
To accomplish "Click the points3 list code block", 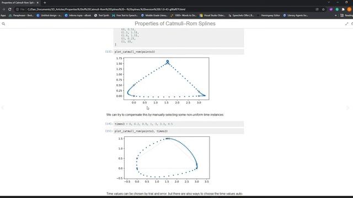I will pyautogui.click(x=179, y=38).
